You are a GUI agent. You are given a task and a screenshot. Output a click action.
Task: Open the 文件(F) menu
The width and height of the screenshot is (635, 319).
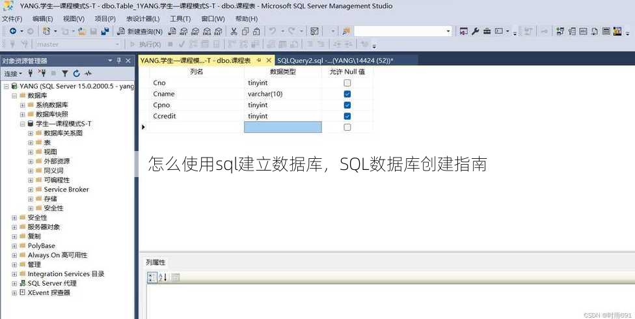pyautogui.click(x=12, y=19)
